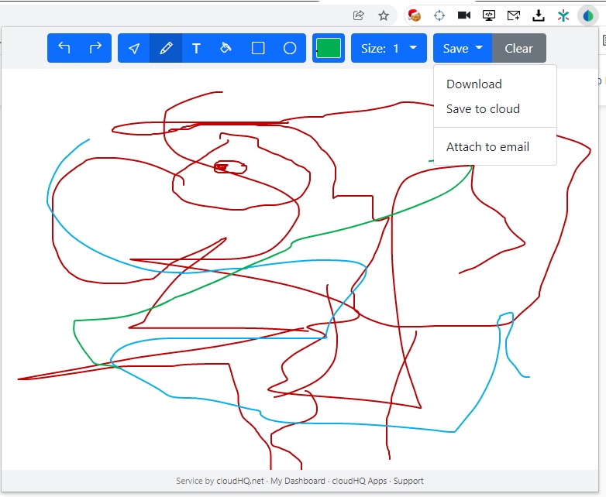Image resolution: width=606 pixels, height=497 pixels.
Task: Select the circle shape tool
Action: click(x=290, y=48)
